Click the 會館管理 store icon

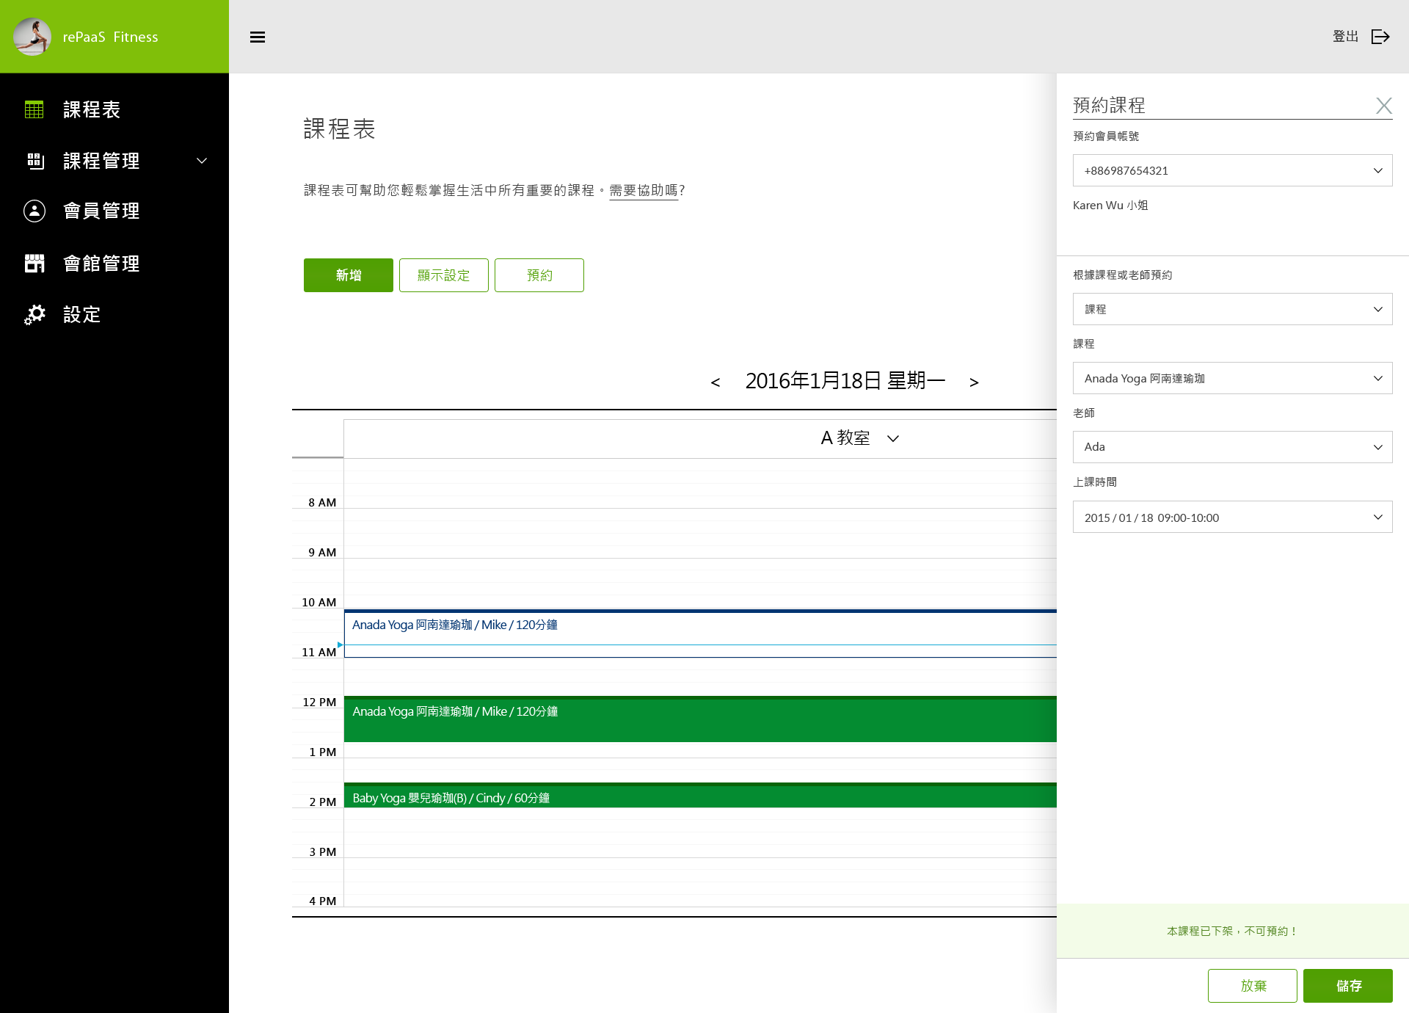pos(34,263)
